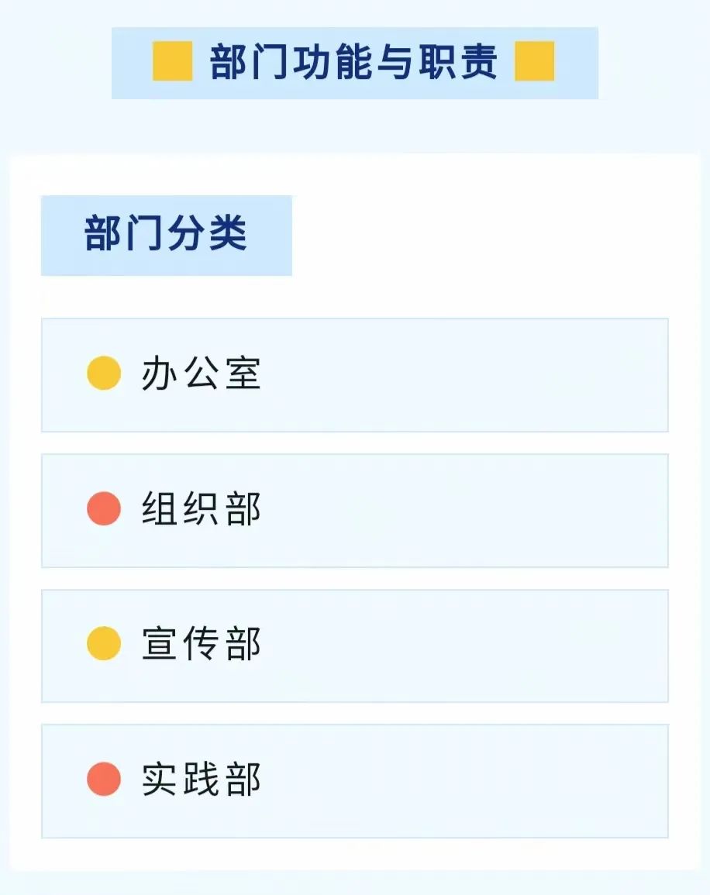The height and width of the screenshot is (895, 710).
Task: Open the 办公室 department card
Action: [355, 375]
